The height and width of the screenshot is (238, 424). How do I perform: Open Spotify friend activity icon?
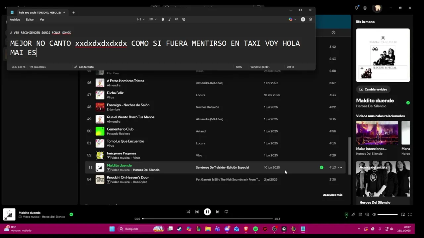[365, 8]
